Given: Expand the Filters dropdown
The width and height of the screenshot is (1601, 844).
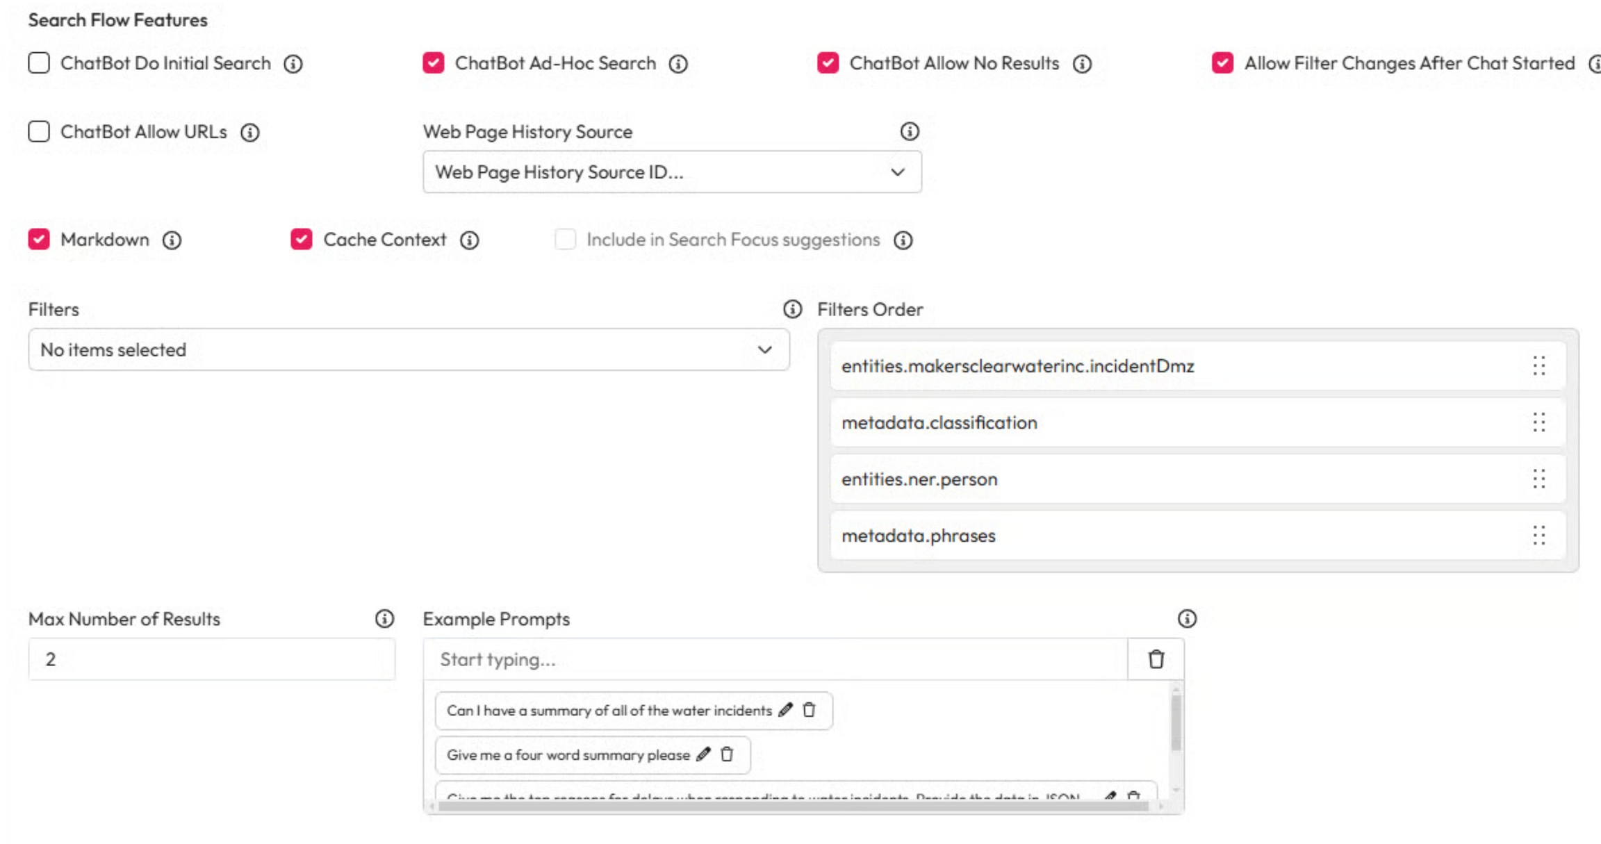Looking at the screenshot, I should point(409,350).
